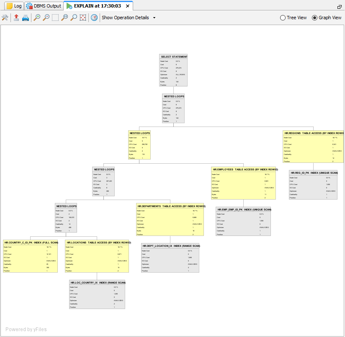
Task: Activate the marquee area zoom tool
Action: (55, 18)
